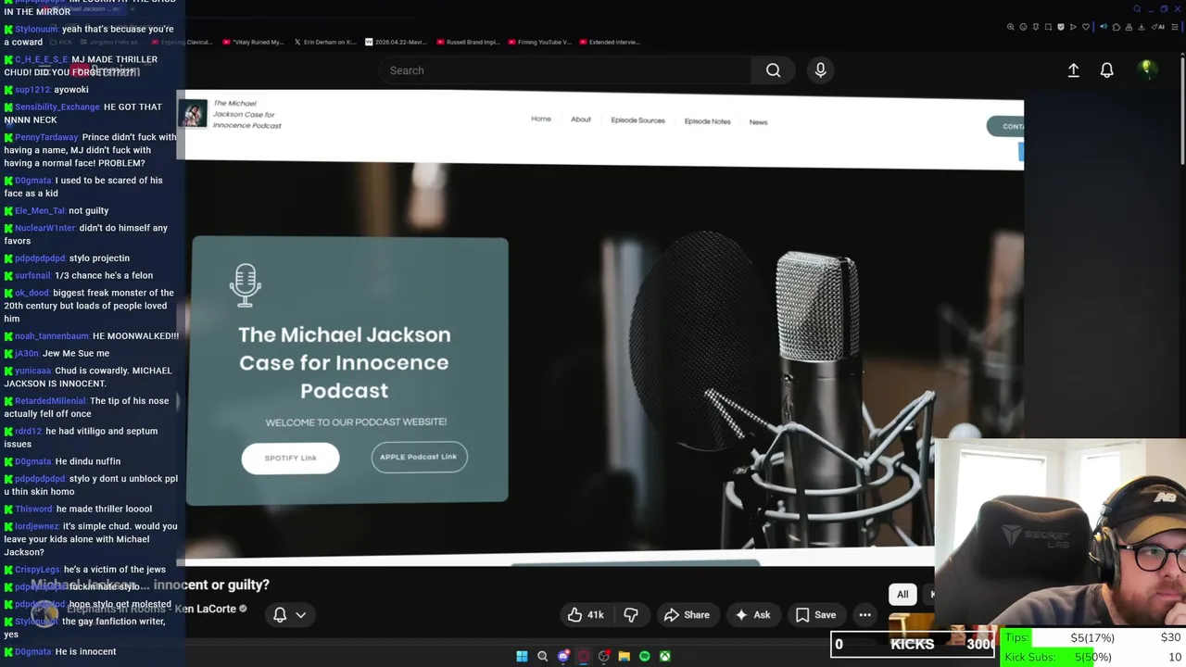Viewport: 1186px width, 667px height.
Task: Open the '2026.04.22-Mavr...' bookmark
Action: [x=397, y=42]
